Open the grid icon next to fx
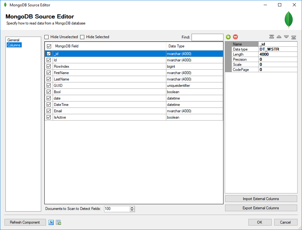 [x=58, y=222]
